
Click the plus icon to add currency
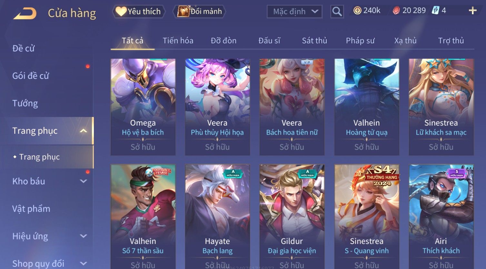(x=472, y=11)
